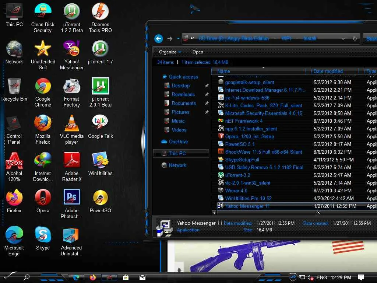Open Unattended Soft star icon
Viewport: 377px width, 283px height.
pyautogui.click(x=43, y=55)
